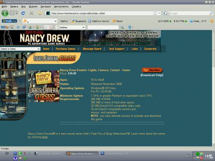
Task: Click the Stop loading X icon
Action: pos(31,13)
